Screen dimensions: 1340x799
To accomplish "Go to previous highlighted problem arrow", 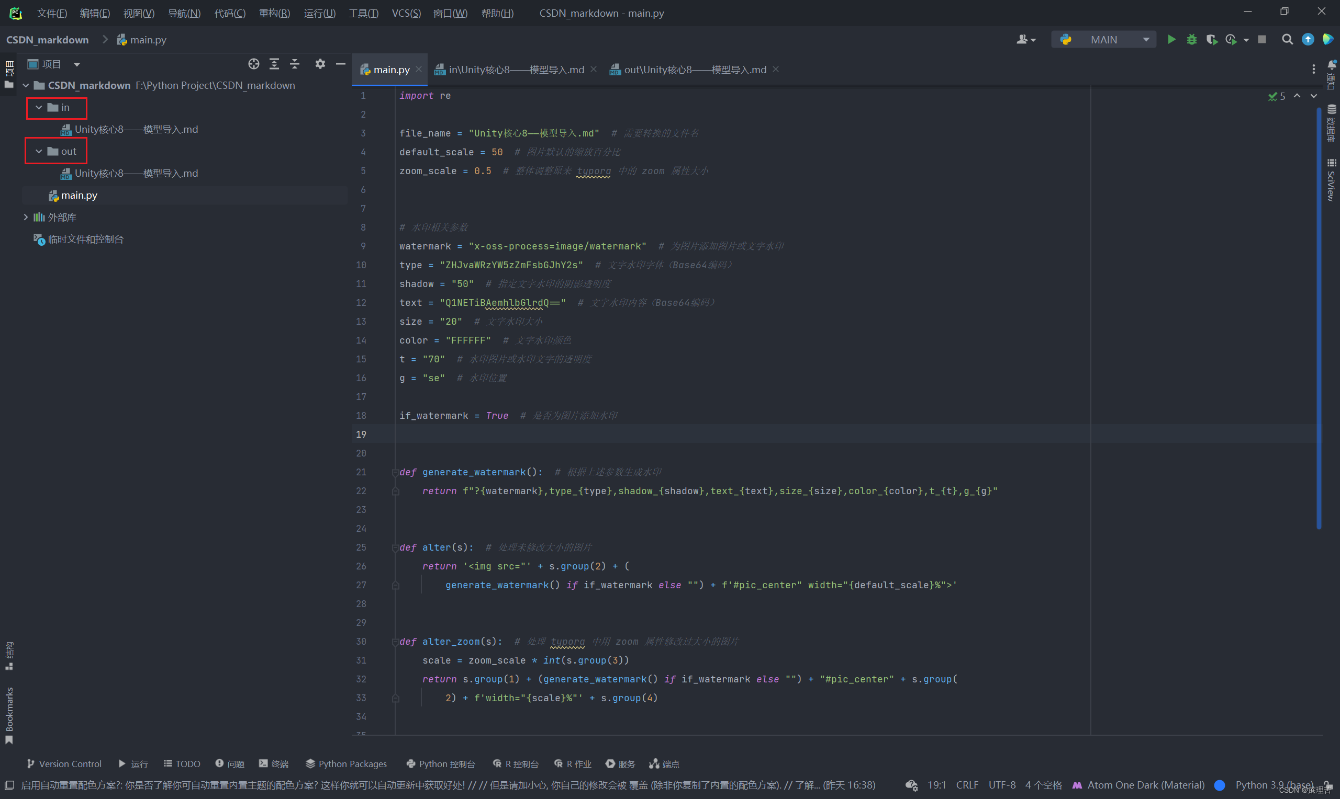I will tap(1298, 96).
